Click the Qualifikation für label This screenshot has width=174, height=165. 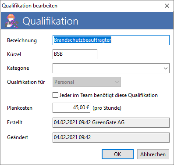(26, 82)
